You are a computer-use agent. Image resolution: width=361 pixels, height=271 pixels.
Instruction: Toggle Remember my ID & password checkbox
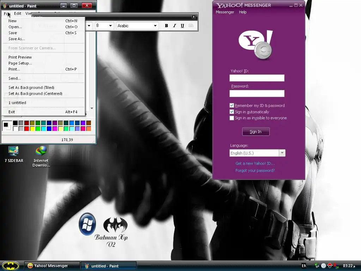tap(232, 105)
